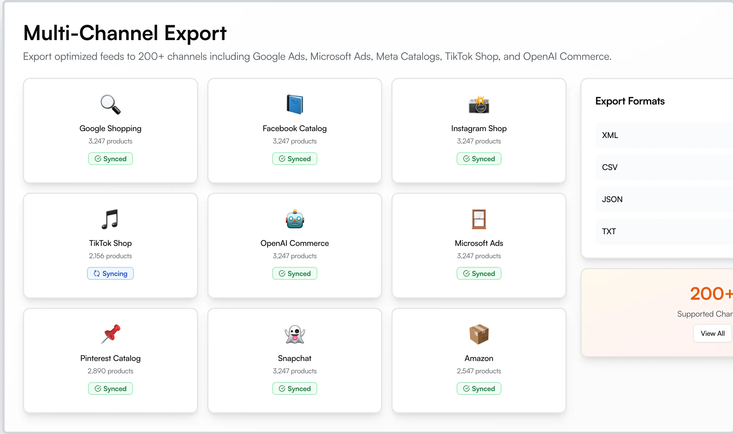This screenshot has width=733, height=434.
Task: Click the Microsoft Ads window icon
Action: pos(478,219)
